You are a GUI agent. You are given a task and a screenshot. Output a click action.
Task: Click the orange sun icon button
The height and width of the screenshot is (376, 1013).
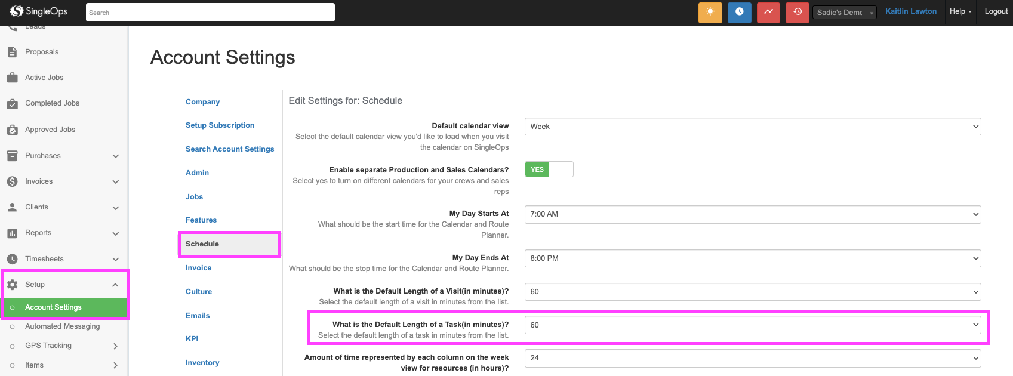pyautogui.click(x=710, y=13)
